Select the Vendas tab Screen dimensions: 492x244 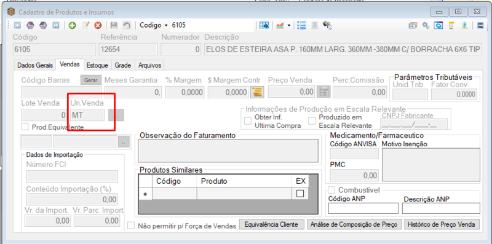pos(69,65)
